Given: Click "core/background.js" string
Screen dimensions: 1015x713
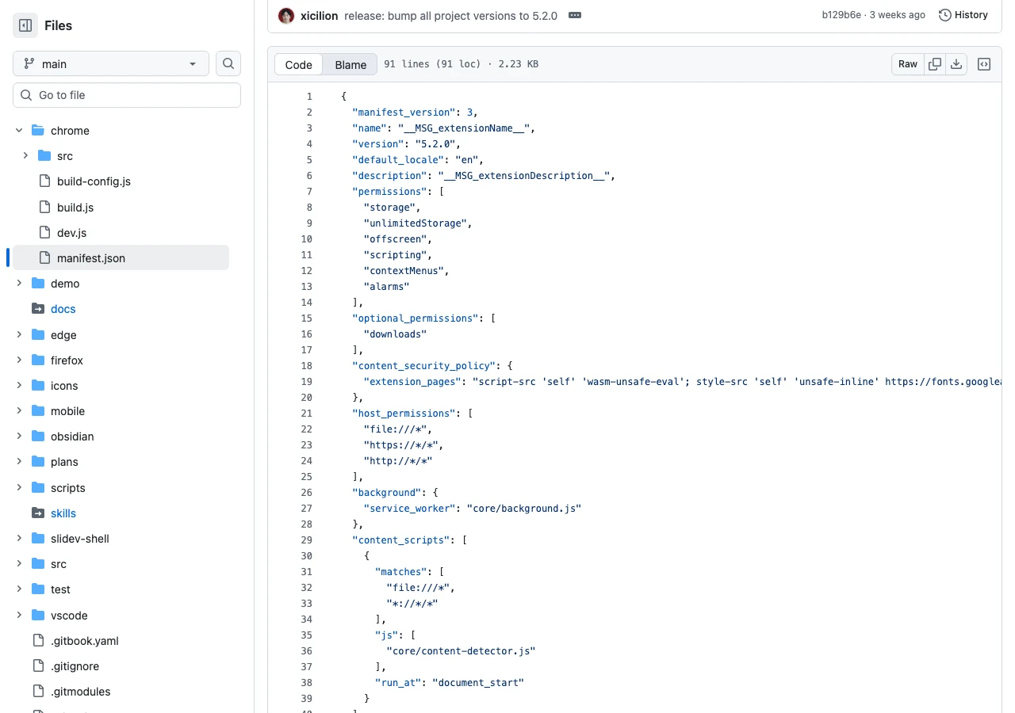Looking at the screenshot, I should pos(523,509).
